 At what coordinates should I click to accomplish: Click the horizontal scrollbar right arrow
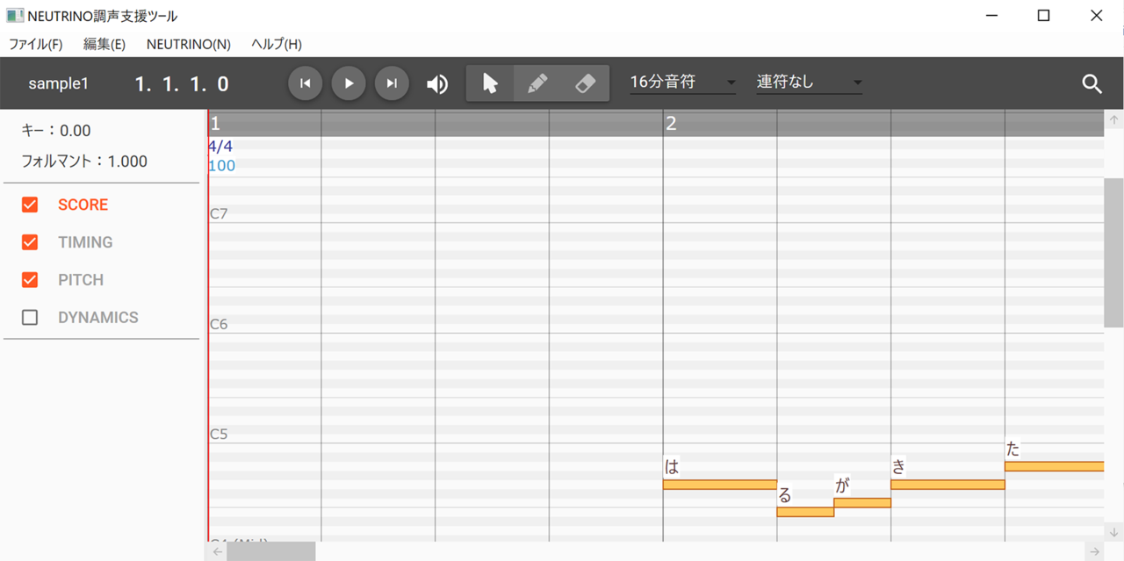[x=1094, y=551]
